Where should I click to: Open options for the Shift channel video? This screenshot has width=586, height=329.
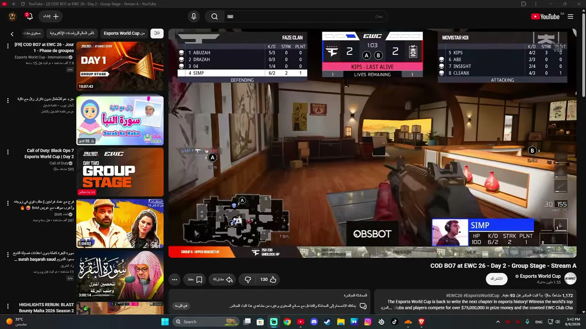(8, 203)
